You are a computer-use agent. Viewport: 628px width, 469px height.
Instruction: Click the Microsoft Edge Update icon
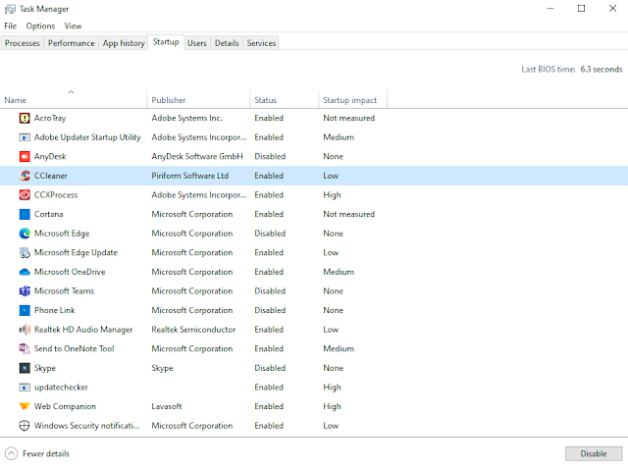point(25,253)
